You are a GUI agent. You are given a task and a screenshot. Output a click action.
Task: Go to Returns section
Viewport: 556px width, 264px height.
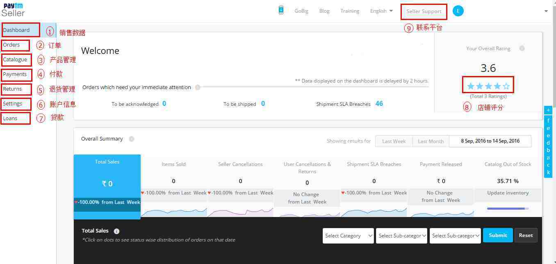click(x=12, y=89)
